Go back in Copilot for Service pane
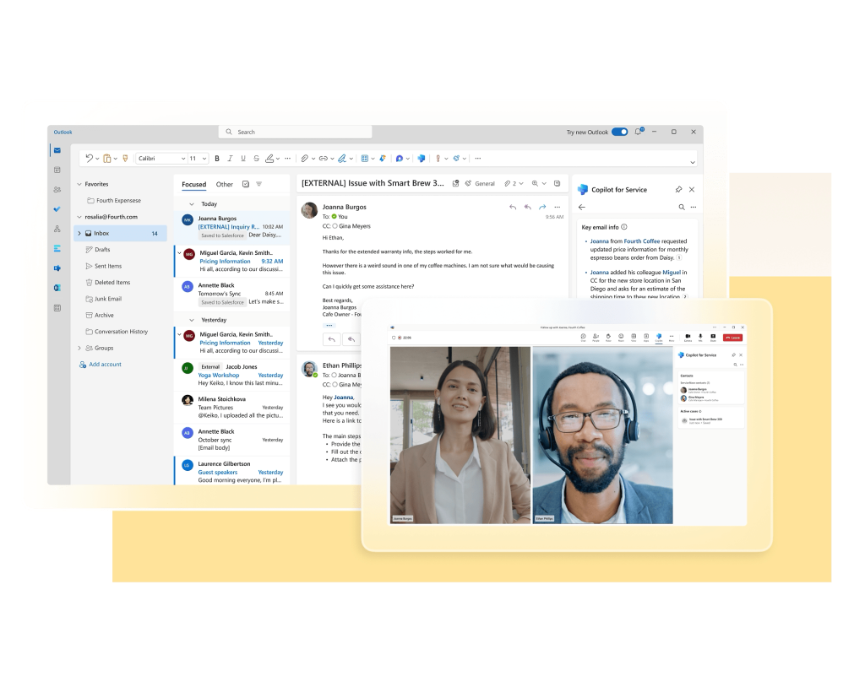865x687 pixels. click(581, 207)
